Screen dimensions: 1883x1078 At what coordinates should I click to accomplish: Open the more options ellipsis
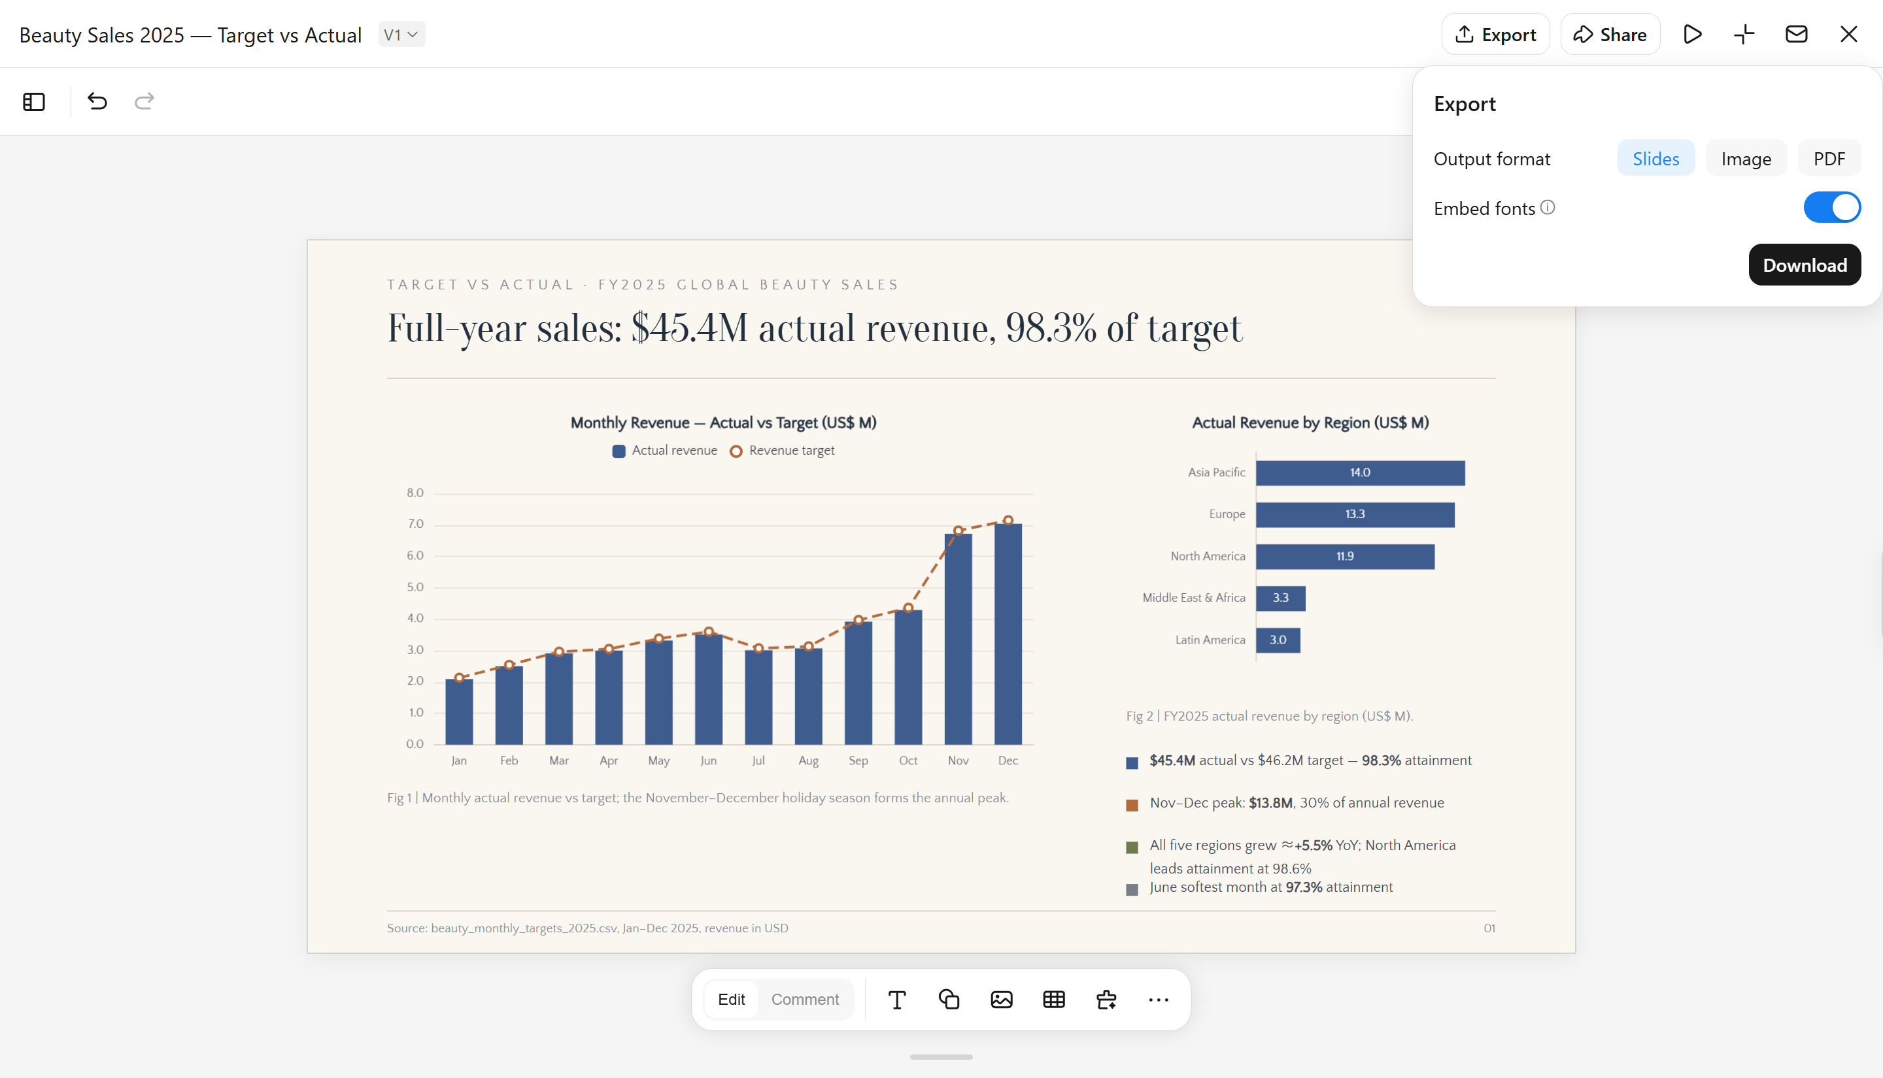click(1159, 1000)
